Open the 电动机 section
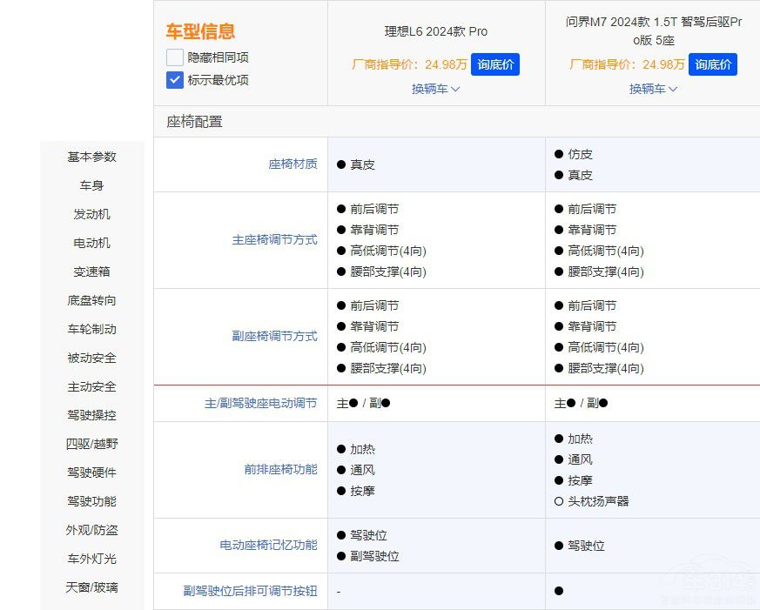 pos(91,243)
